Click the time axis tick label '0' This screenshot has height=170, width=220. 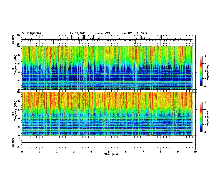tap(22, 152)
